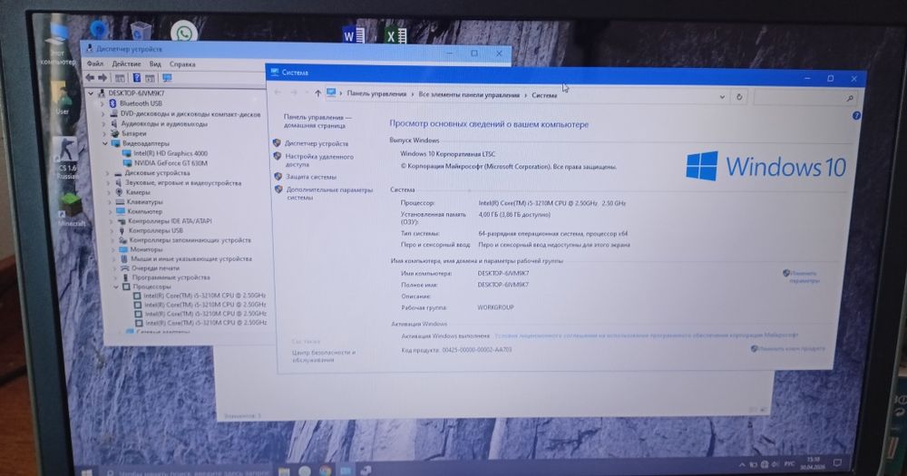Open the Действие menu in Device Manager
Image resolution: width=907 pixels, height=476 pixels.
126,64
